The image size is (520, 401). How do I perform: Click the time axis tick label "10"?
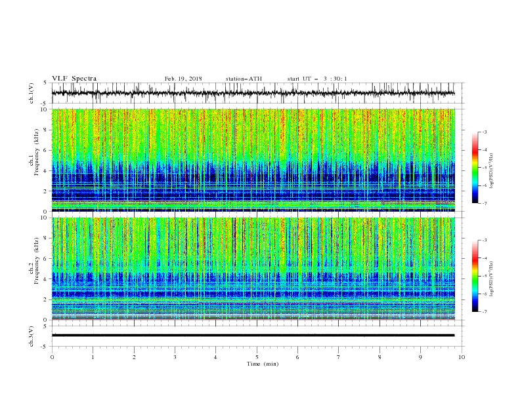[462, 357]
